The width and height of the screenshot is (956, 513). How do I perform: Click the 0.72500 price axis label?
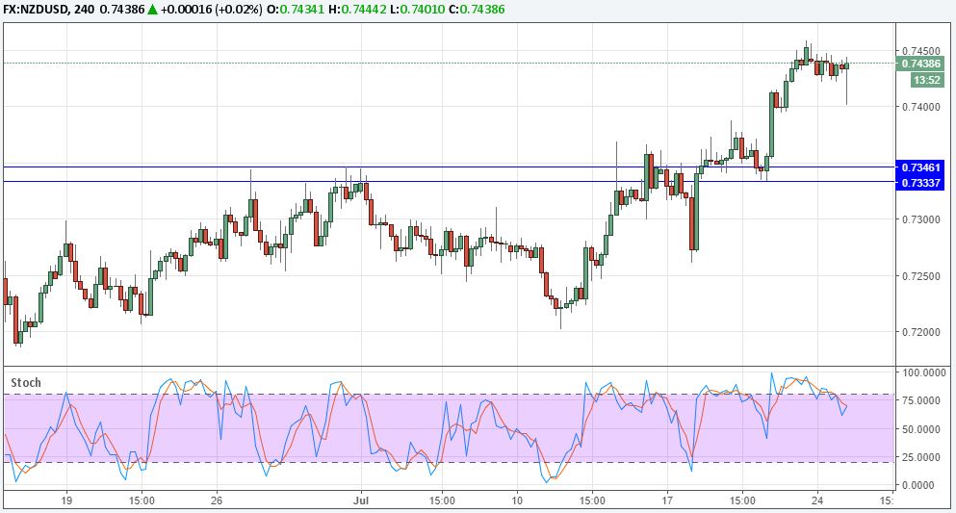[920, 276]
